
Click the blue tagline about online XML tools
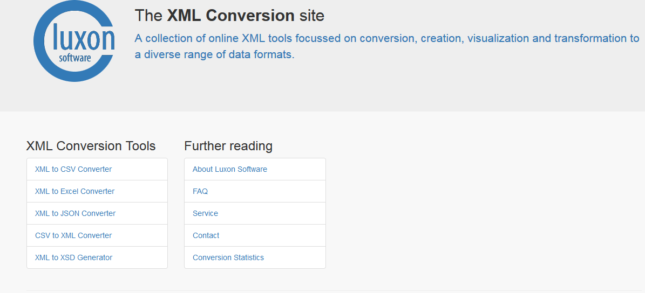coord(387,46)
